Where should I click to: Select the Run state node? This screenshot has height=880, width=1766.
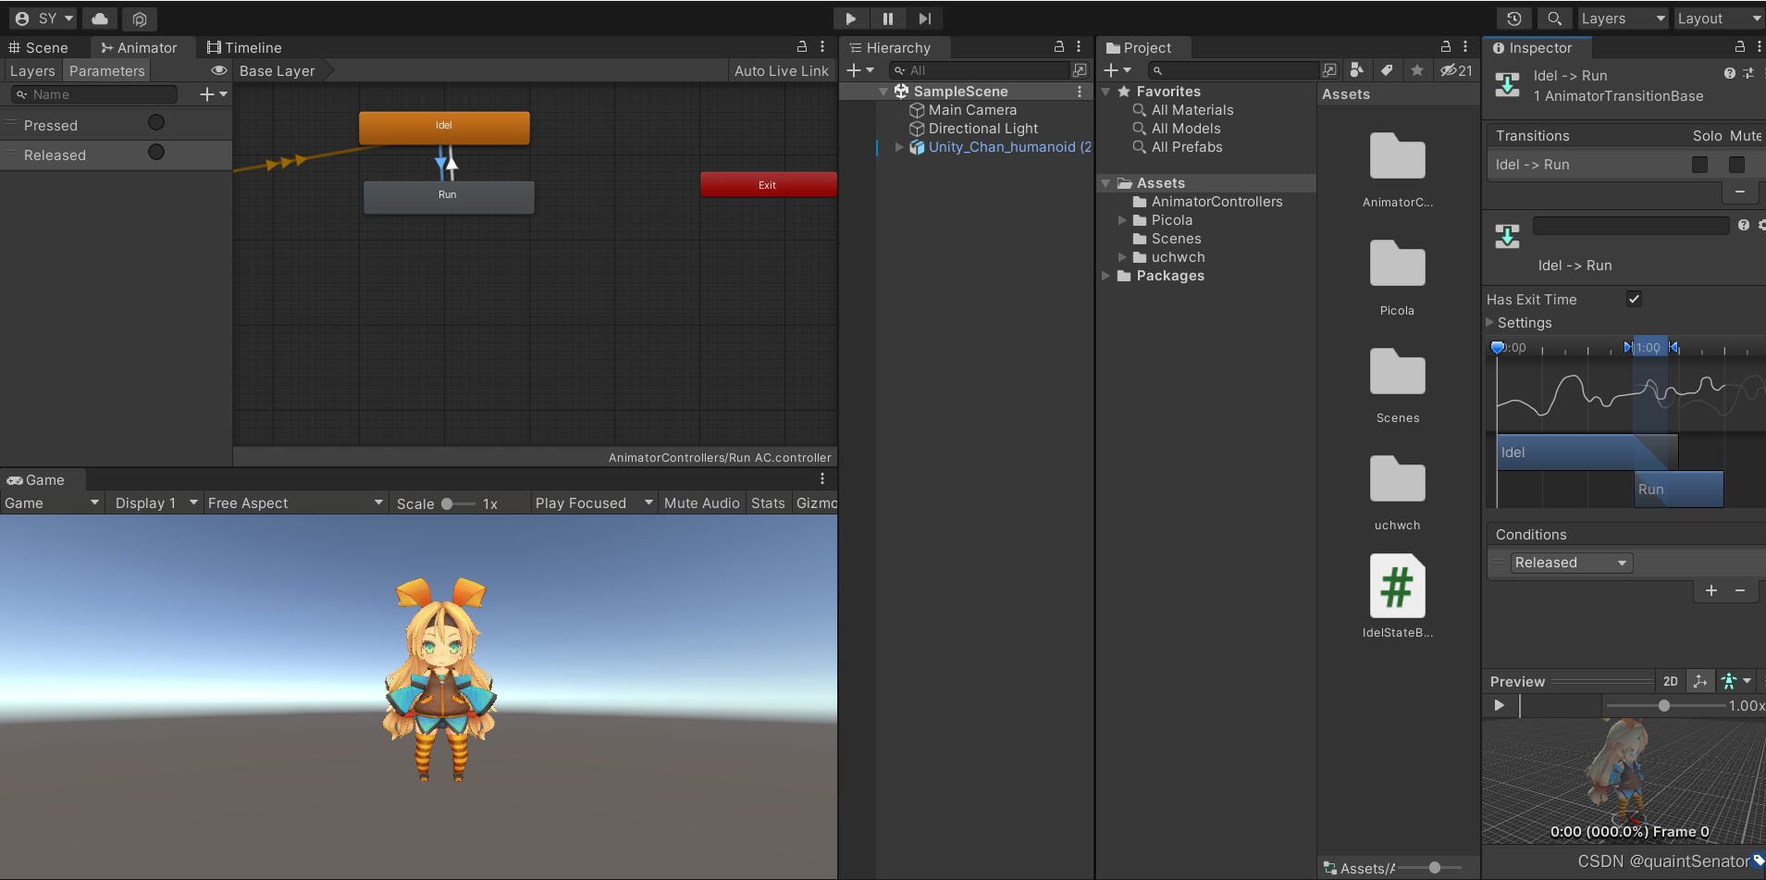coord(448,196)
